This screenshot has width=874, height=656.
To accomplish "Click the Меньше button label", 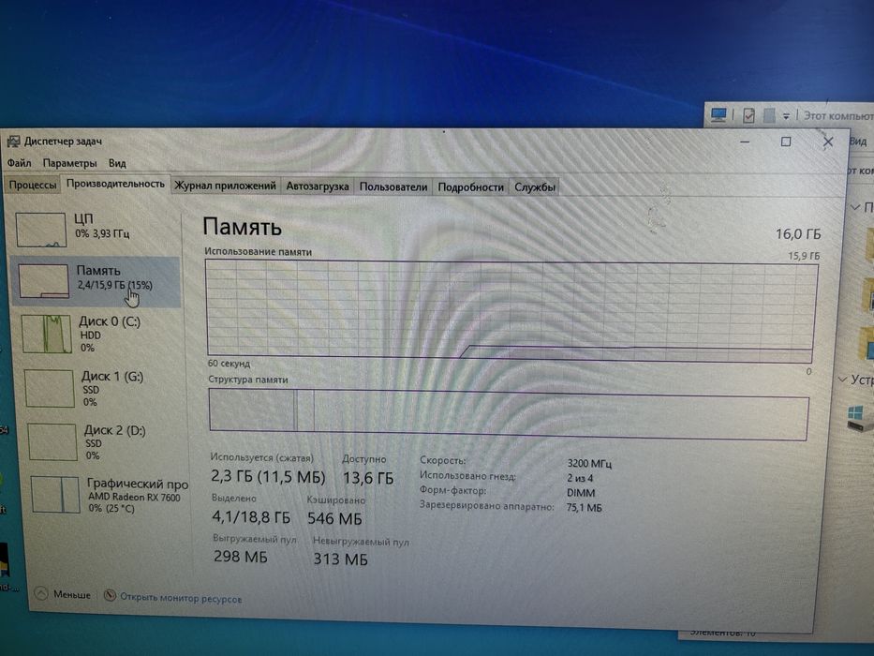I will (72, 595).
